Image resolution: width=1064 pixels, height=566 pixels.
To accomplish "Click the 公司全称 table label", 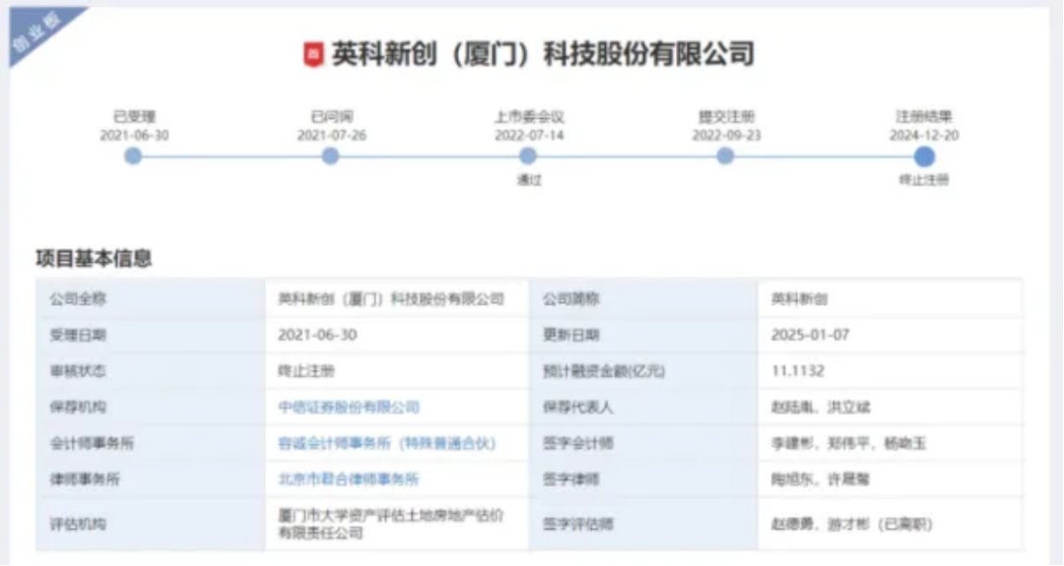I will point(78,299).
